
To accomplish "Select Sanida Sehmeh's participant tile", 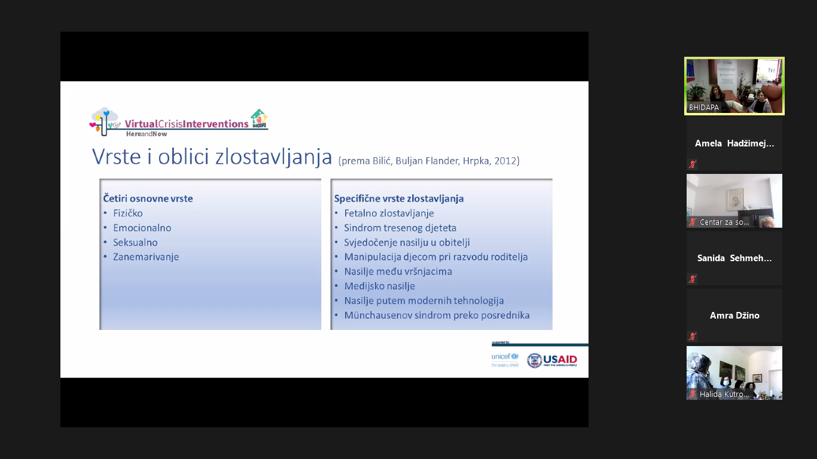I will 734,258.
